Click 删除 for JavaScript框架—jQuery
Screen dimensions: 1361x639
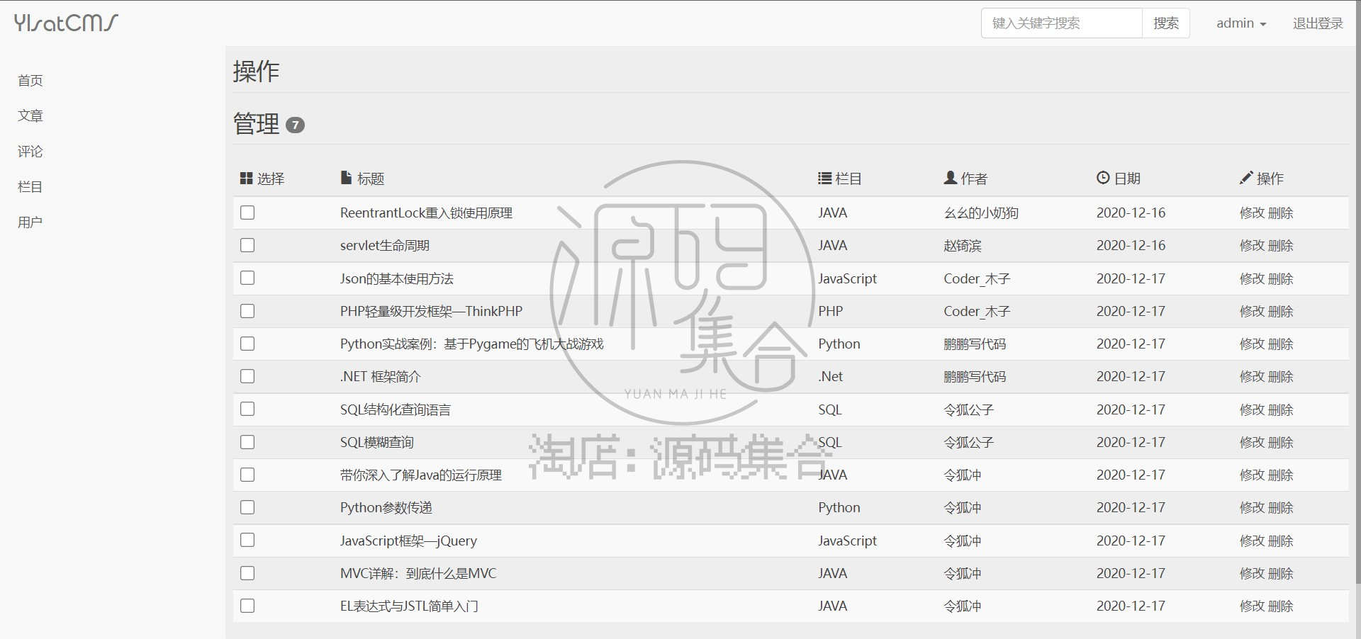[1280, 541]
